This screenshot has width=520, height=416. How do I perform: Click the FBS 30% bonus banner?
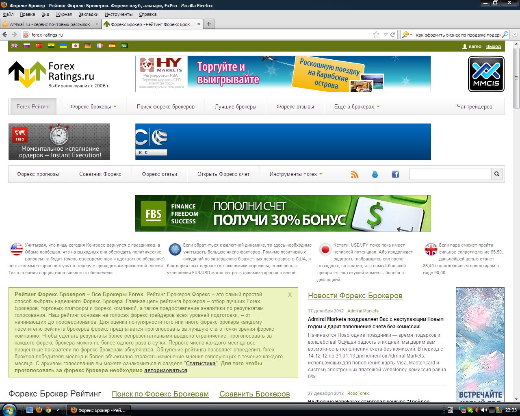click(283, 213)
